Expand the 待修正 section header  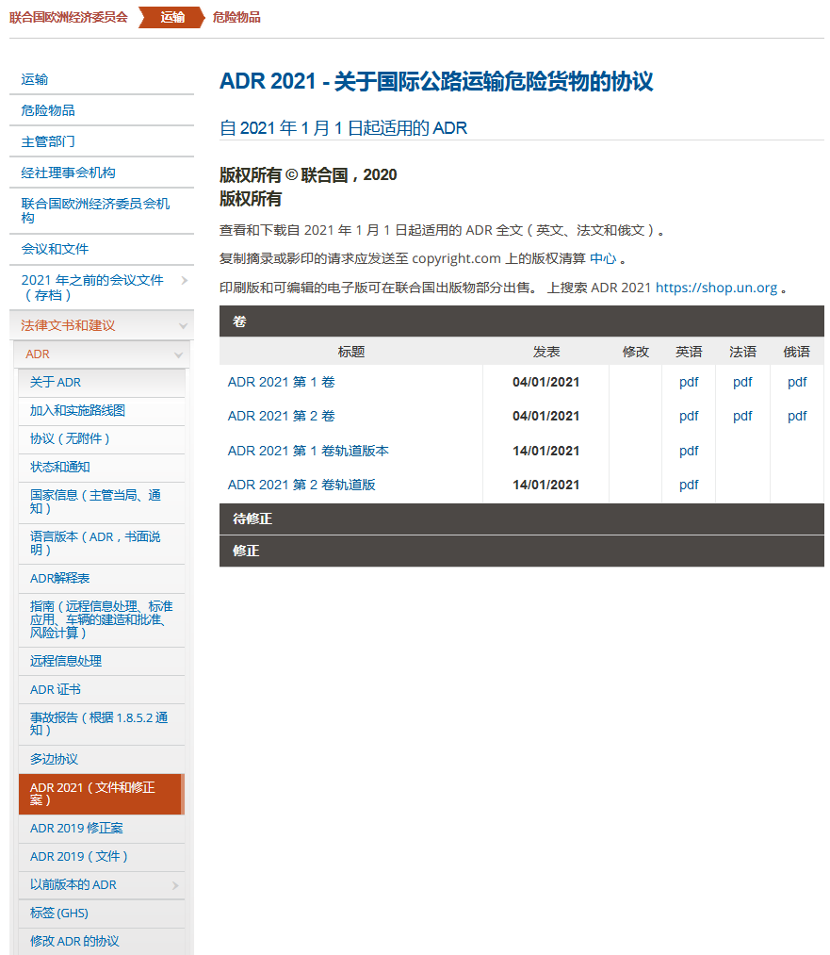pos(522,519)
